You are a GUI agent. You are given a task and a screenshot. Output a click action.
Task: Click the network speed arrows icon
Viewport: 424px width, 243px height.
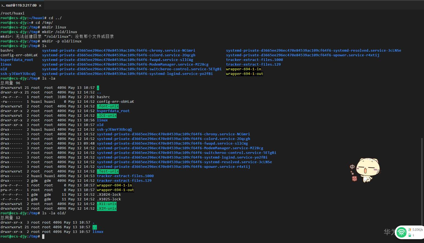410,230
